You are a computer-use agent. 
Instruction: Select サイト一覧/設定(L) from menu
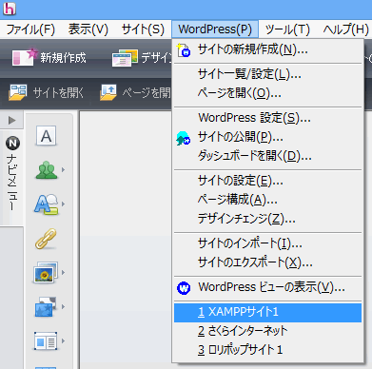pyautogui.click(x=267, y=74)
